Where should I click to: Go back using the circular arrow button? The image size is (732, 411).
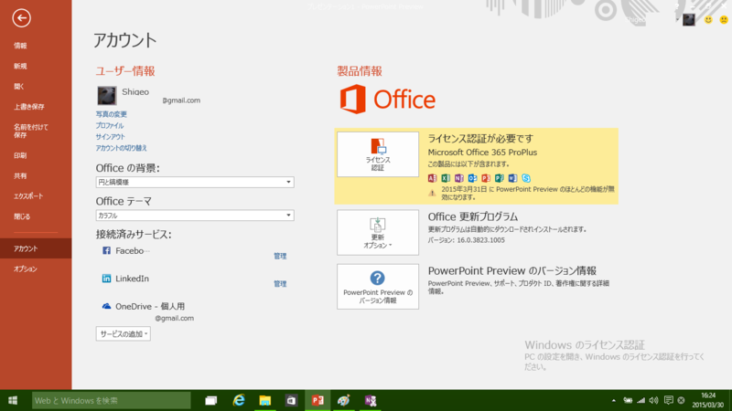pyautogui.click(x=21, y=18)
